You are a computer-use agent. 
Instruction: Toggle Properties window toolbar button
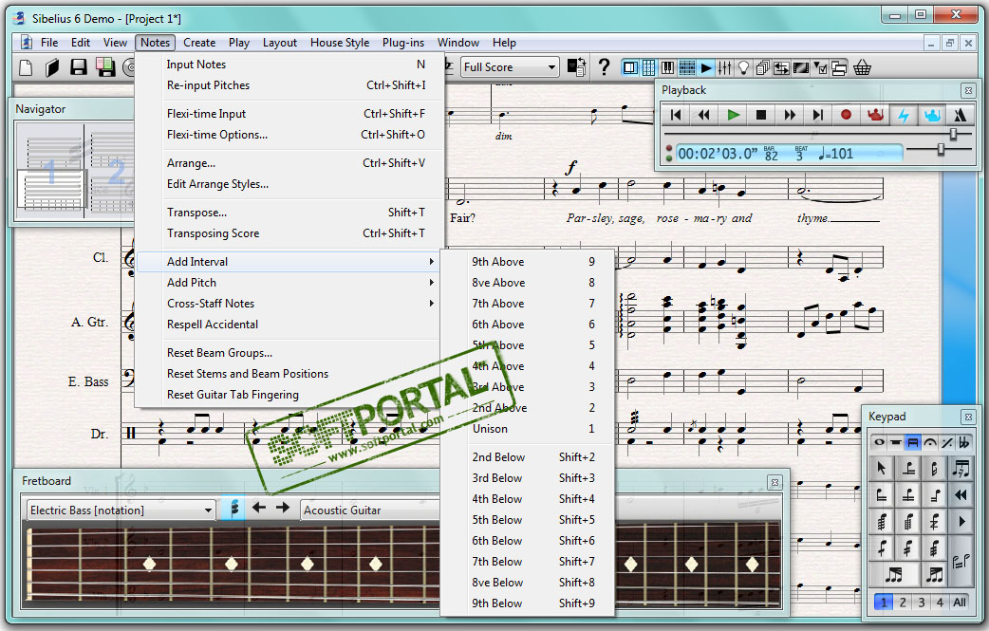pyautogui.click(x=821, y=67)
